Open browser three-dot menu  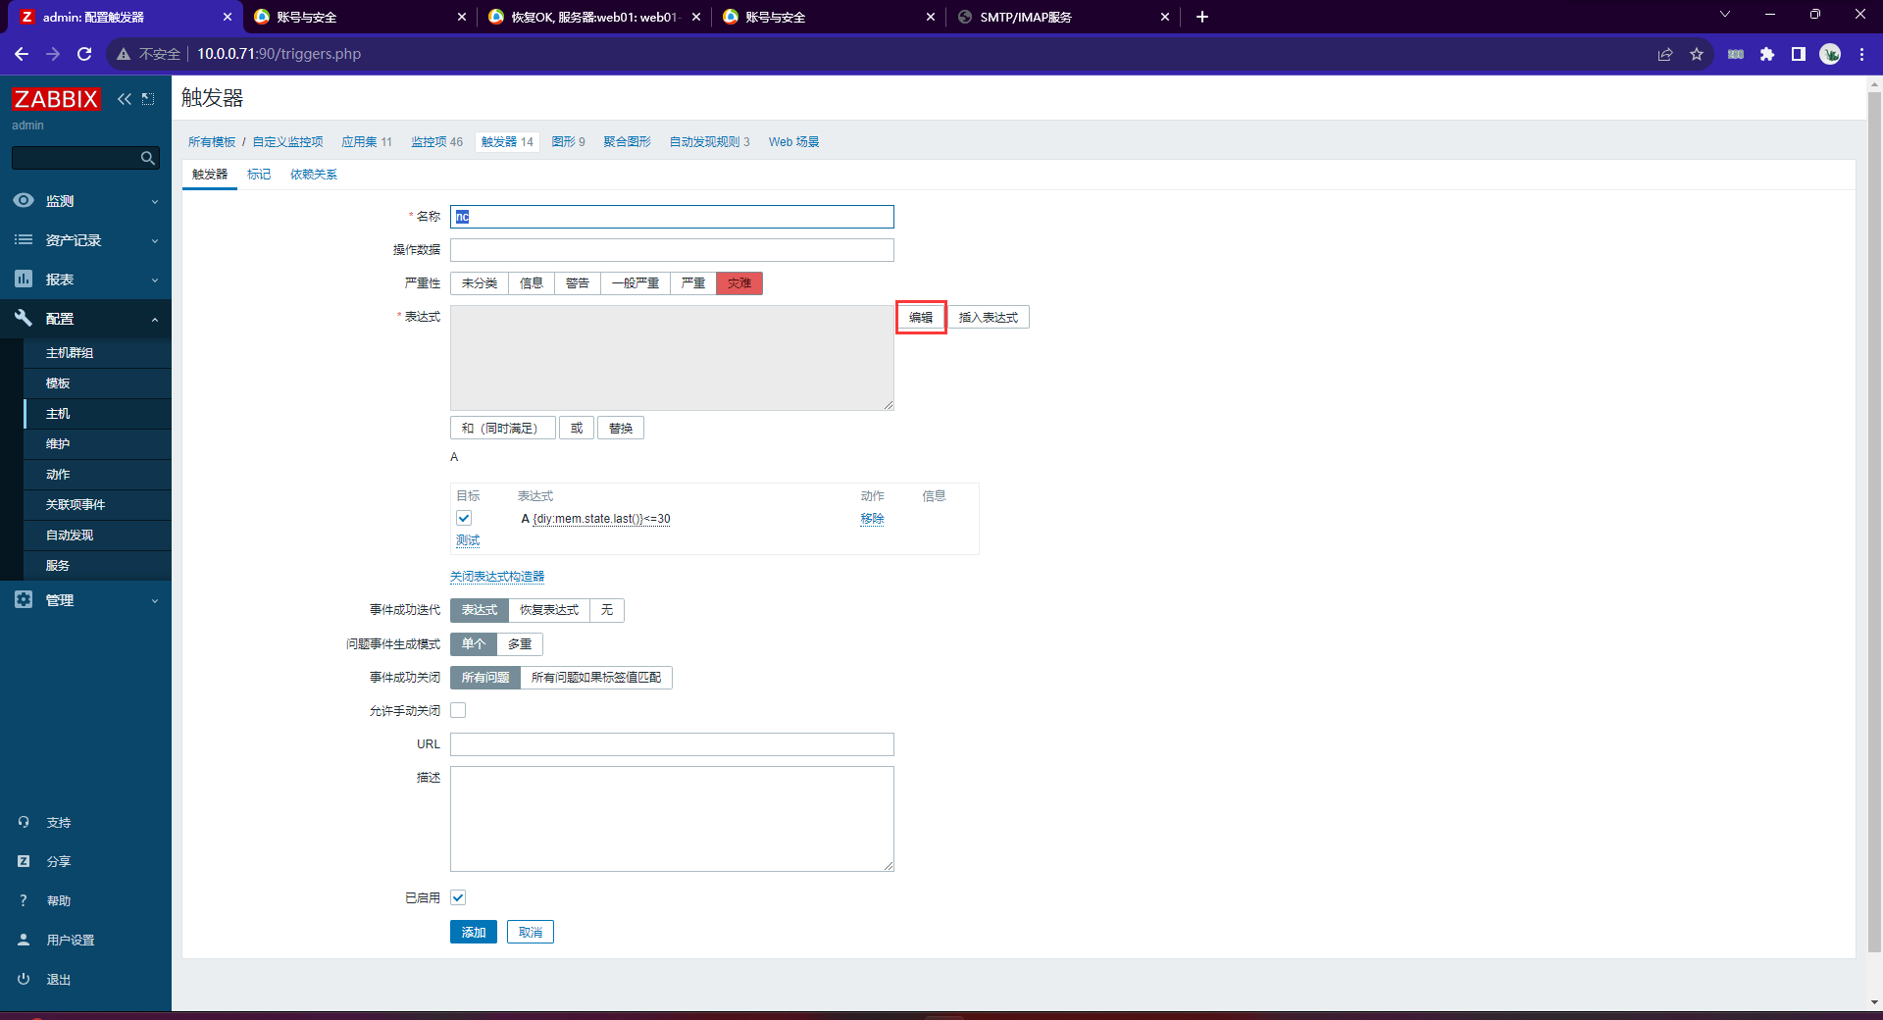click(x=1861, y=54)
